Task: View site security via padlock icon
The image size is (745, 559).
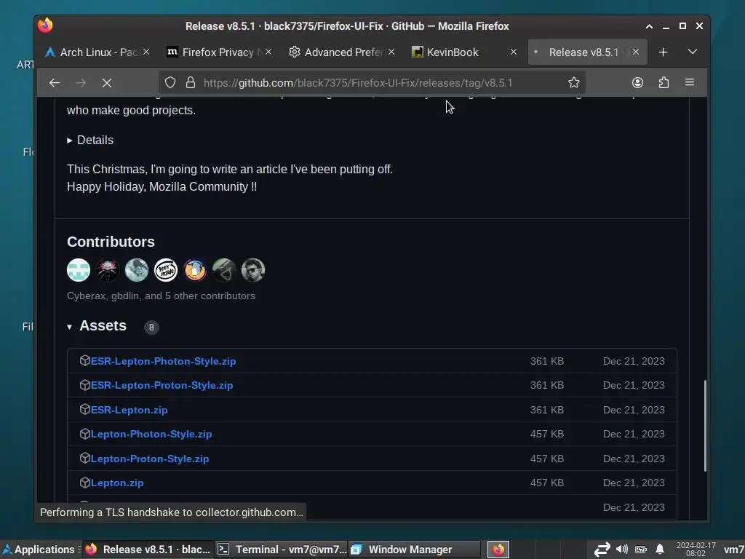Action: [x=191, y=83]
